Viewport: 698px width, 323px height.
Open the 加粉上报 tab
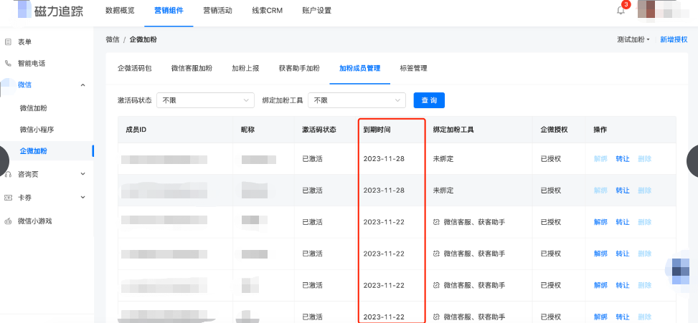point(245,69)
